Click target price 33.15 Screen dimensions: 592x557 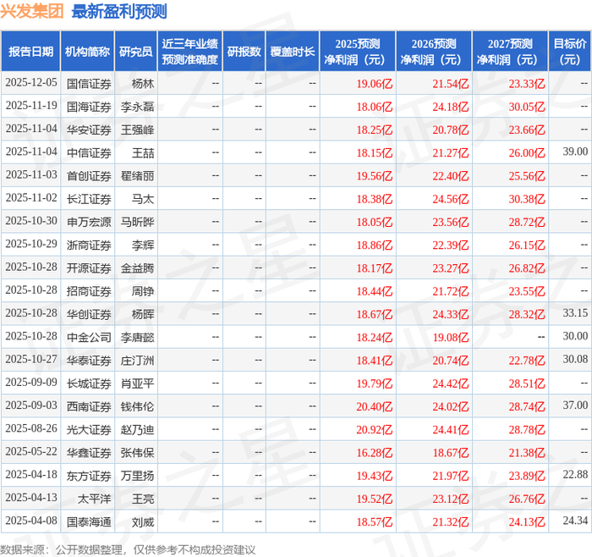(x=575, y=313)
